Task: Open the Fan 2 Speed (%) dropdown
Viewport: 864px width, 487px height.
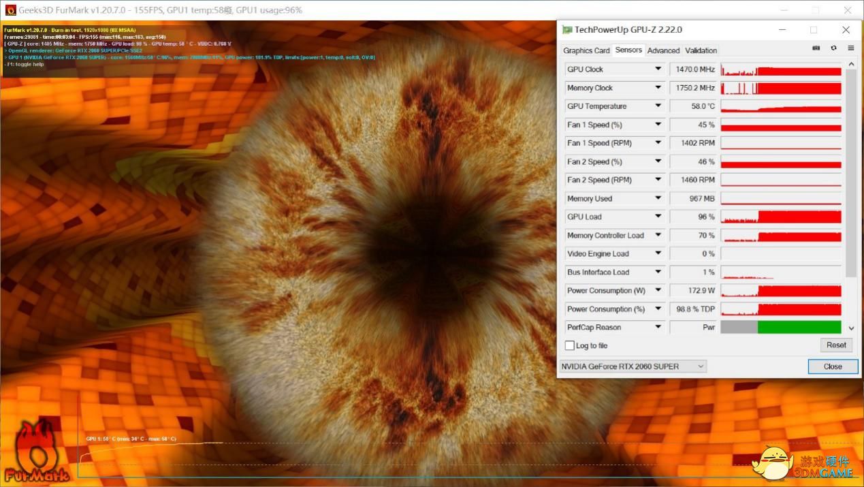Action: coord(658,161)
